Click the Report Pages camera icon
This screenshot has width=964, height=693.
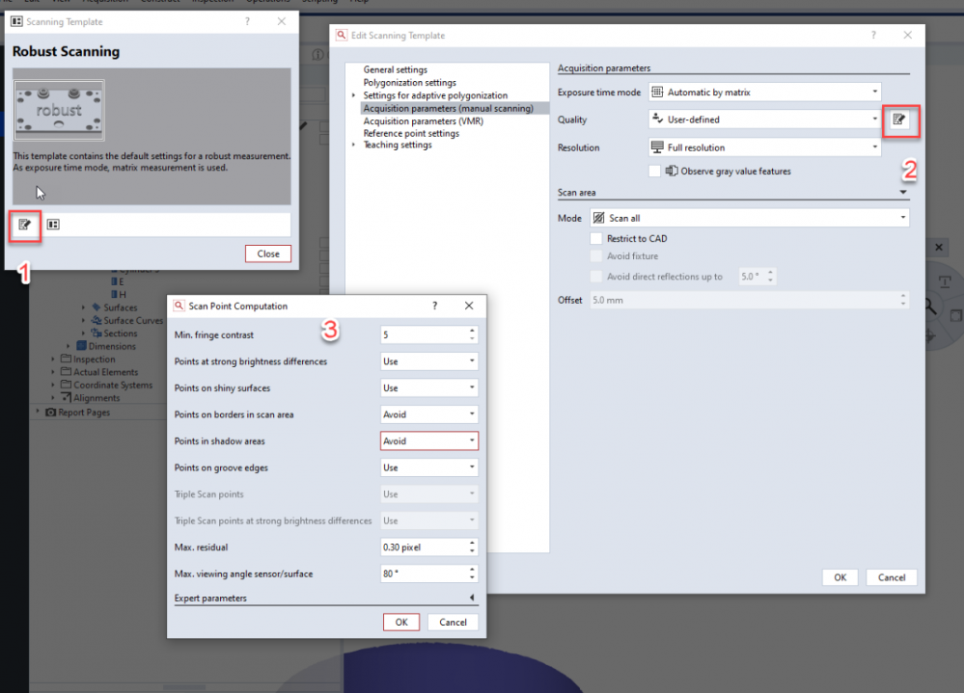[51, 412]
